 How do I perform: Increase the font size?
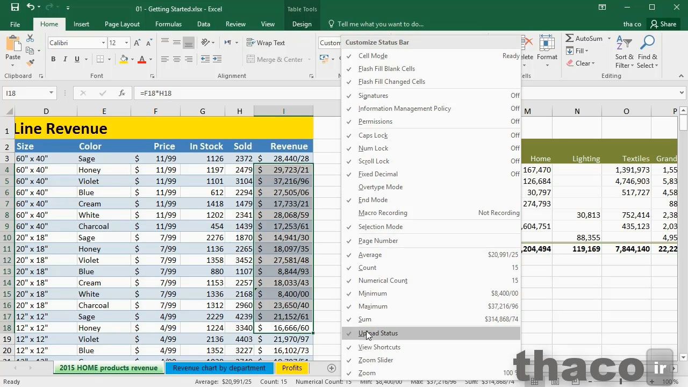(137, 43)
